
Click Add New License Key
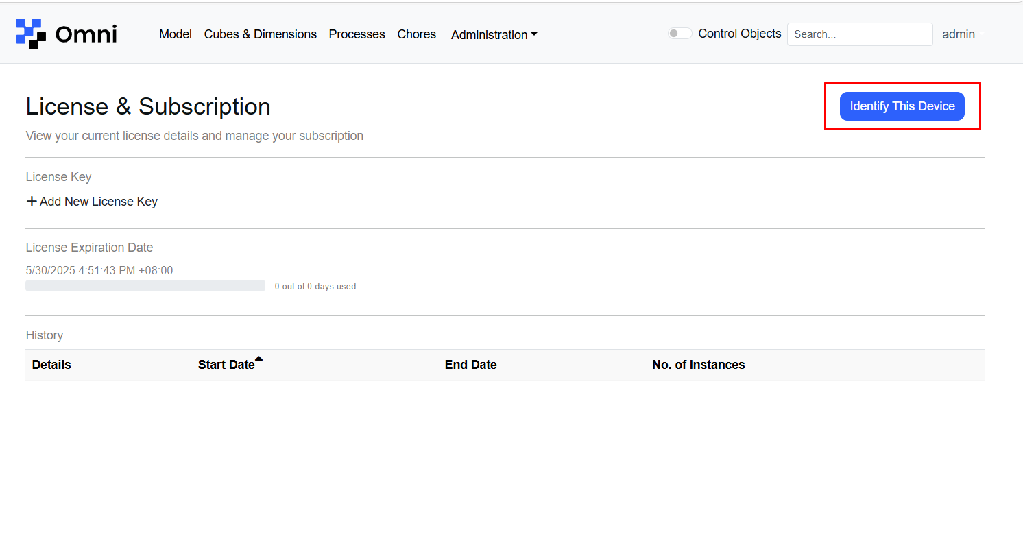point(92,202)
